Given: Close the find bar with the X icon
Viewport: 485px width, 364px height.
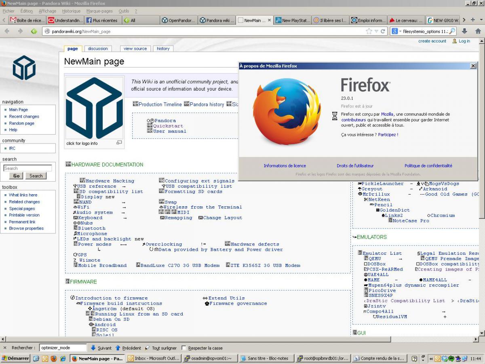Looking at the screenshot, I should [5, 348].
